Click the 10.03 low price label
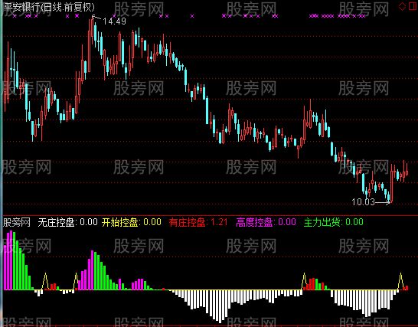 pos(364,202)
